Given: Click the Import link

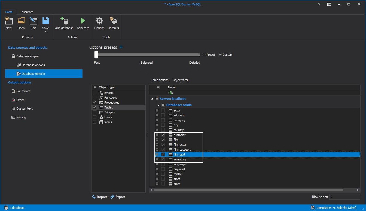Looking at the screenshot, I should [x=99, y=197].
